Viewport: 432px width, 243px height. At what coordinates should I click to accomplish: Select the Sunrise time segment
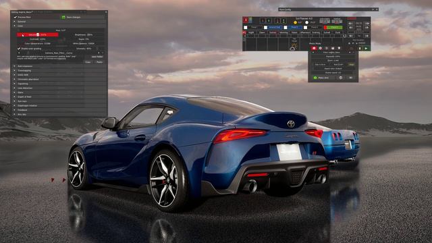pyautogui.click(x=273, y=33)
